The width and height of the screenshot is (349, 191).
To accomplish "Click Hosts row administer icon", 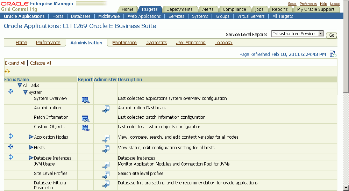I will (x=106, y=149).
